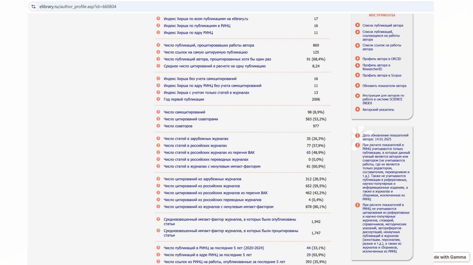This screenshot has width=473, height=265.
Task: Click help icon beside Год первой публикации
Action: pos(158,99)
